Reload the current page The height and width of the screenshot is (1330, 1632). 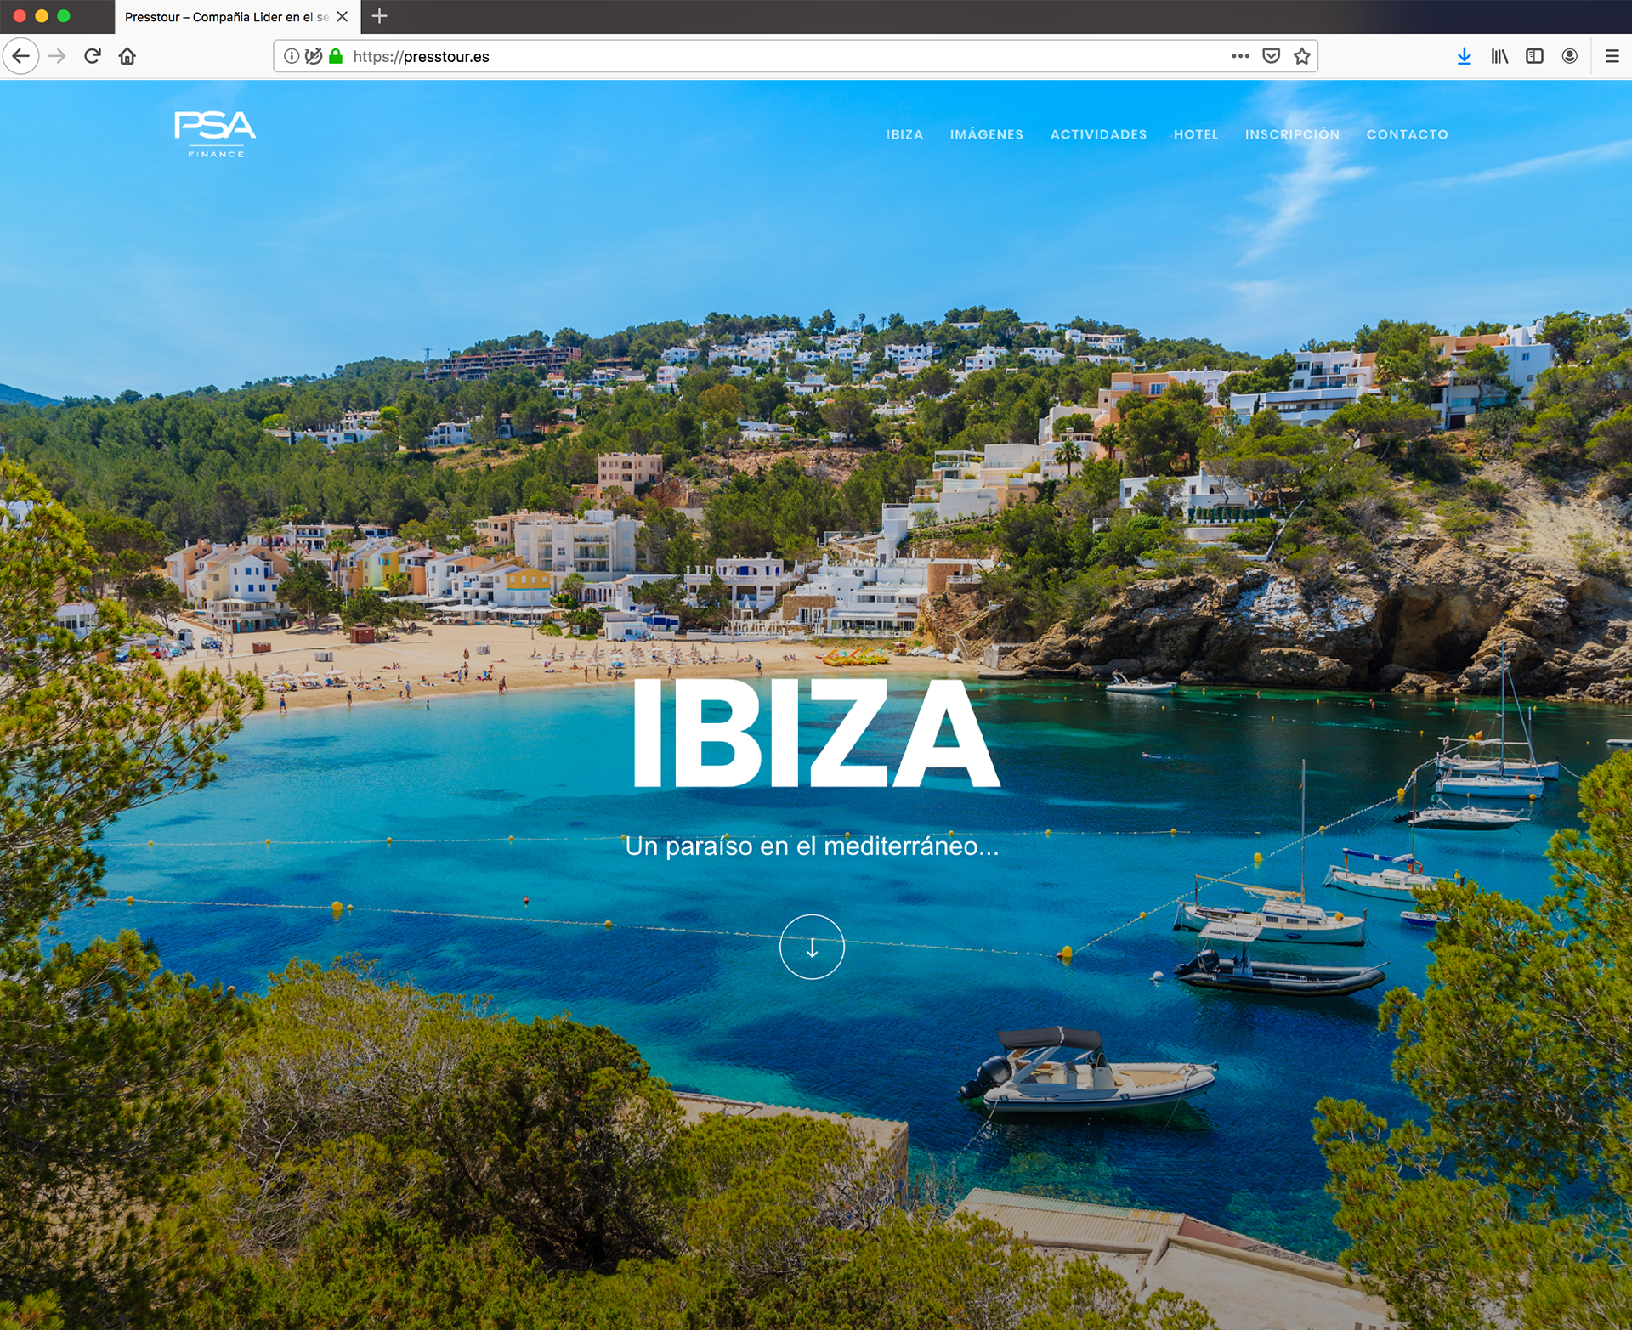point(93,56)
